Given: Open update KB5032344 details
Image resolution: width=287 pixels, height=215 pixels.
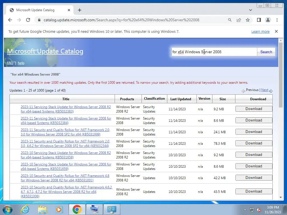Looking at the screenshot, I should [65, 144].
